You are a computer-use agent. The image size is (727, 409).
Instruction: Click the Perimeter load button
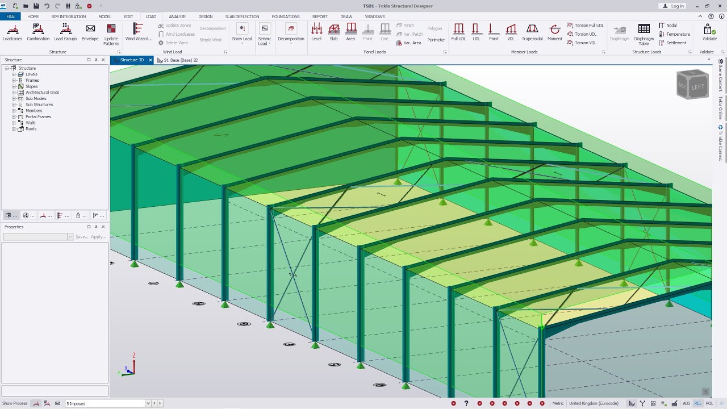(x=436, y=40)
